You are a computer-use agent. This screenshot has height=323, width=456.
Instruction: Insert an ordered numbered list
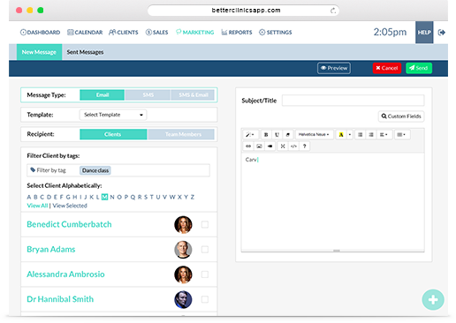[x=371, y=134]
